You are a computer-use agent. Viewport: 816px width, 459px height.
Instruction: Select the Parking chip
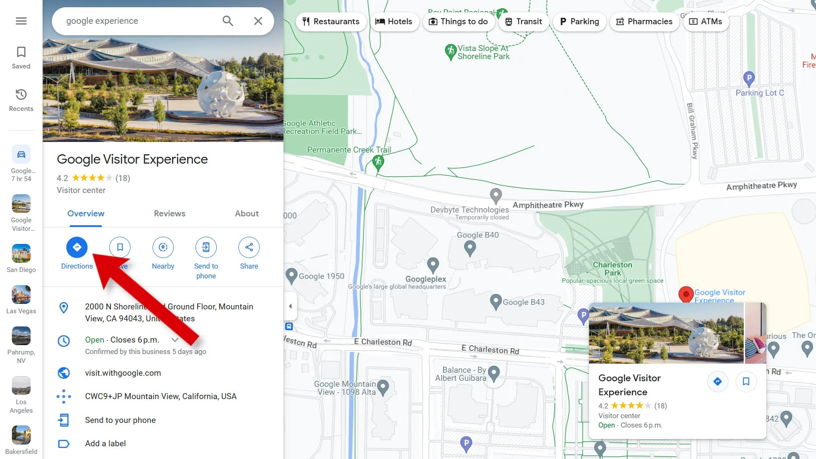click(x=579, y=21)
